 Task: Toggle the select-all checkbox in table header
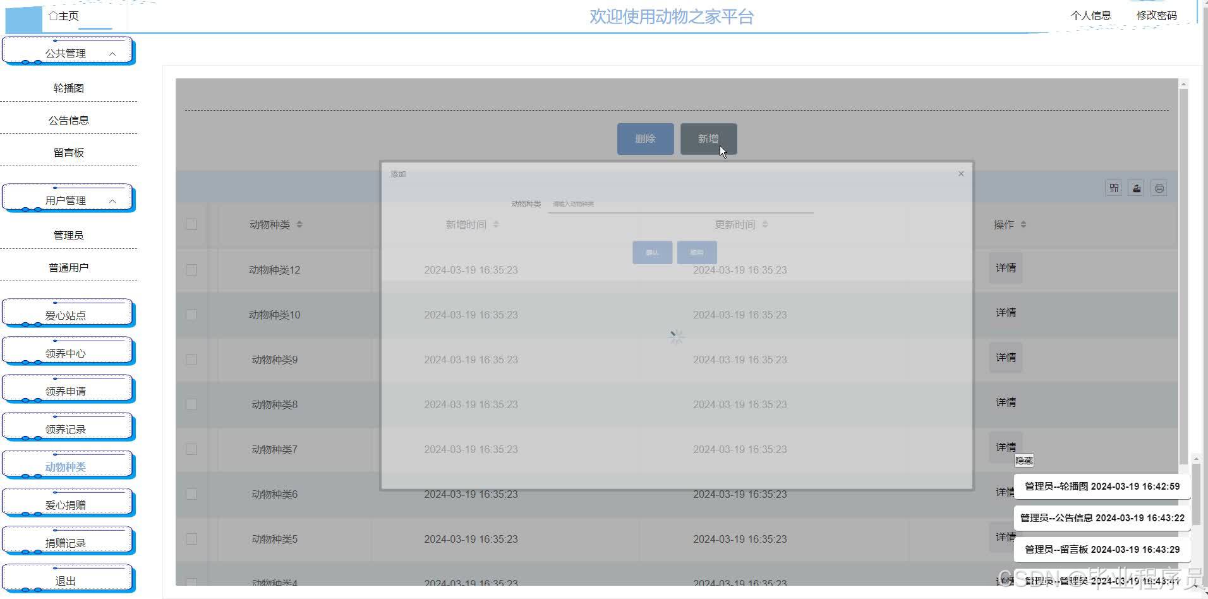pyautogui.click(x=191, y=224)
